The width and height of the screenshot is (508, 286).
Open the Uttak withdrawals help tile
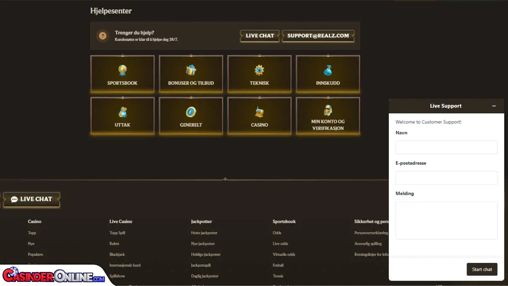coord(122,116)
